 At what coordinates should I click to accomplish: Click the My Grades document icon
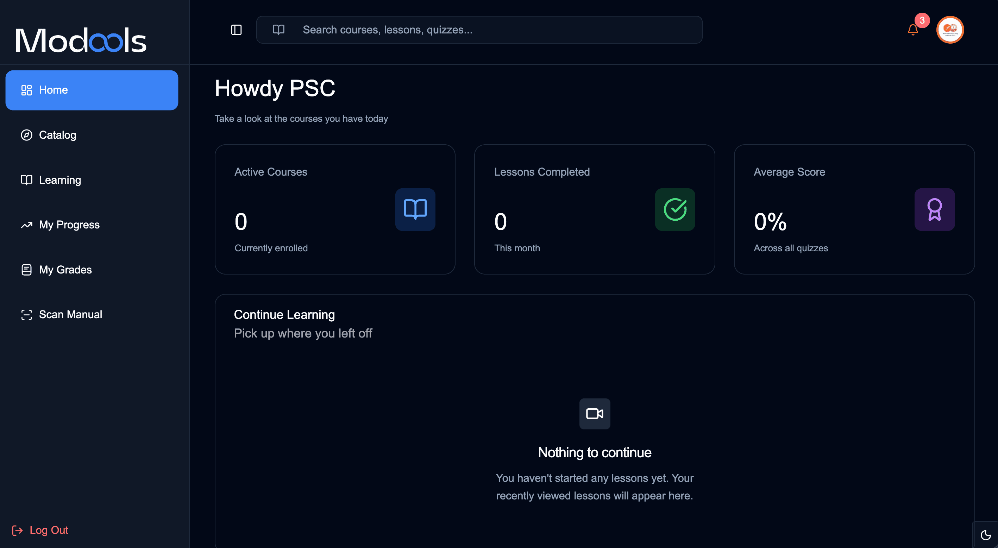pyautogui.click(x=26, y=270)
